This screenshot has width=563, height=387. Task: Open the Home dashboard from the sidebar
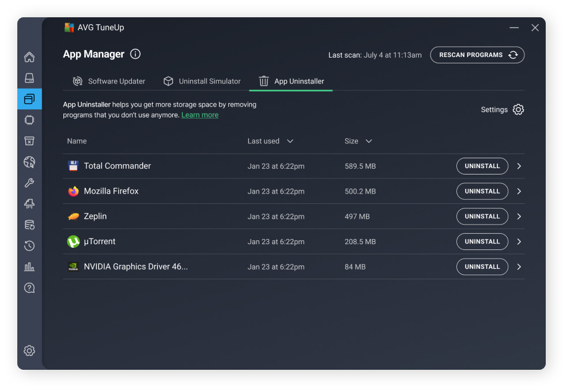[x=29, y=57]
